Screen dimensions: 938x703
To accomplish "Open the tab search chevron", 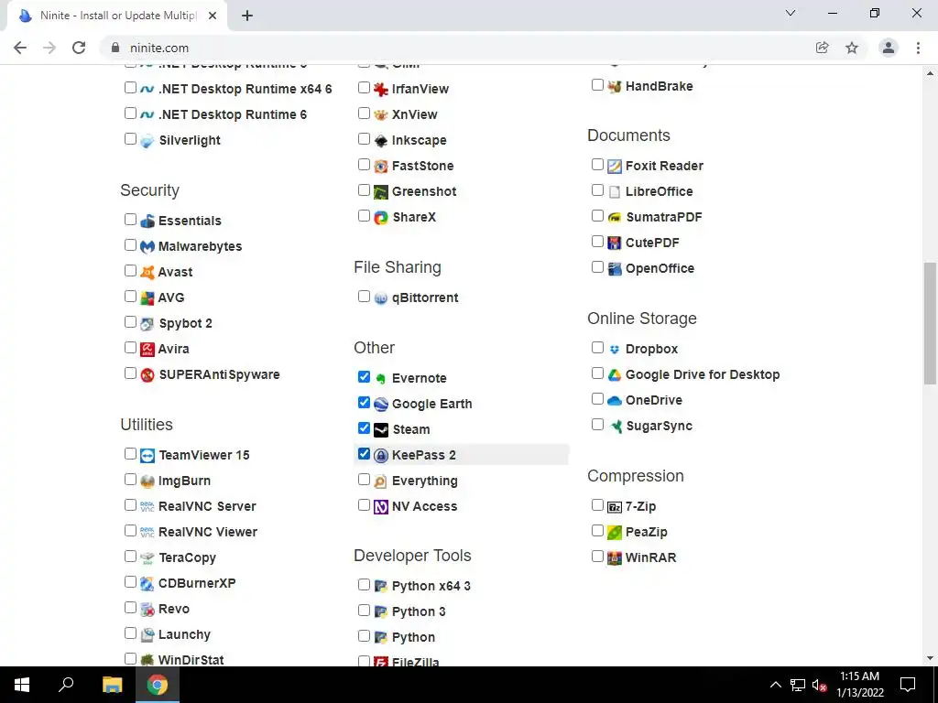I will (x=791, y=13).
